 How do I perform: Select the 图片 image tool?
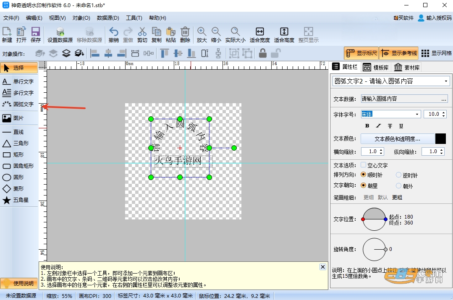(x=18, y=118)
